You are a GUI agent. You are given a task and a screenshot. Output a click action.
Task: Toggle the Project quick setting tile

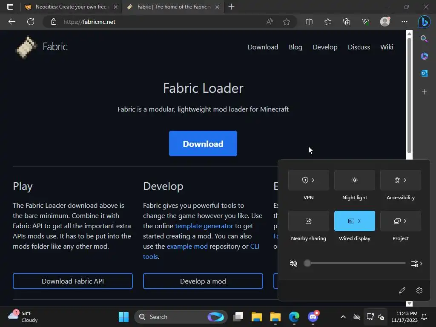pyautogui.click(x=397, y=221)
